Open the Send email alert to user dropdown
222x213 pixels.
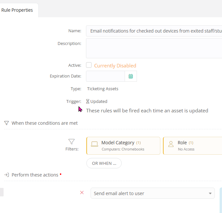click(153, 193)
